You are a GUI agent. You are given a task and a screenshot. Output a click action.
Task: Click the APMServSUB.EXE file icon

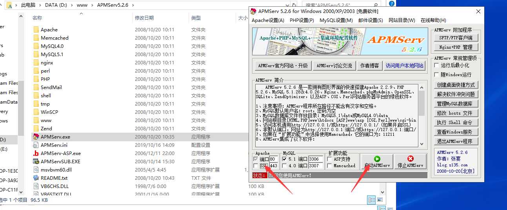tap(36, 161)
